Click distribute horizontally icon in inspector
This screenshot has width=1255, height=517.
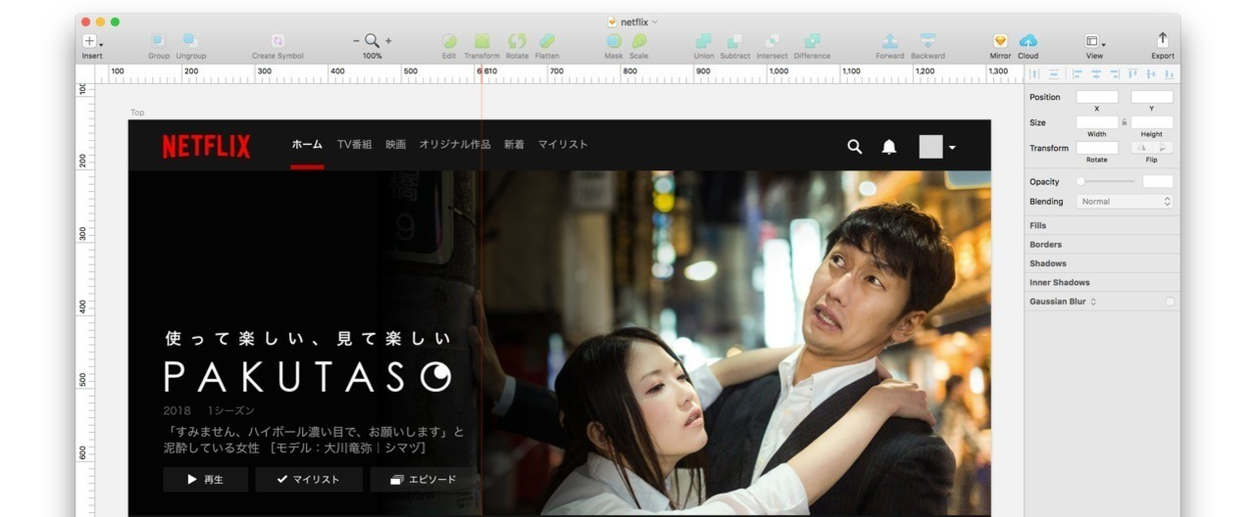tap(1035, 73)
